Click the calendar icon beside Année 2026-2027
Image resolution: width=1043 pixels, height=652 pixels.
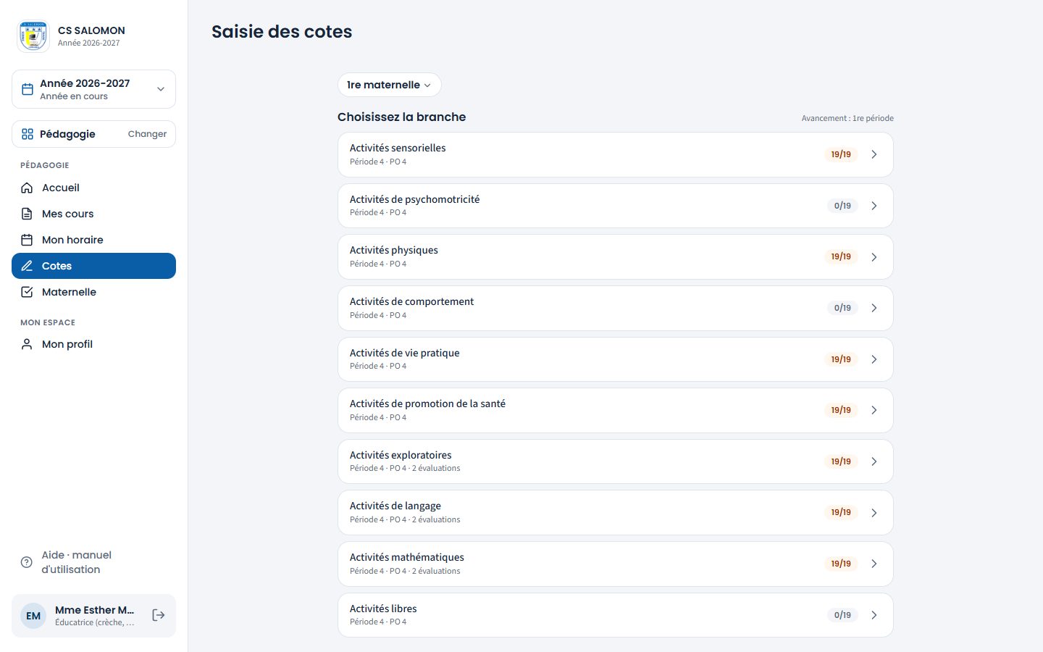(28, 89)
